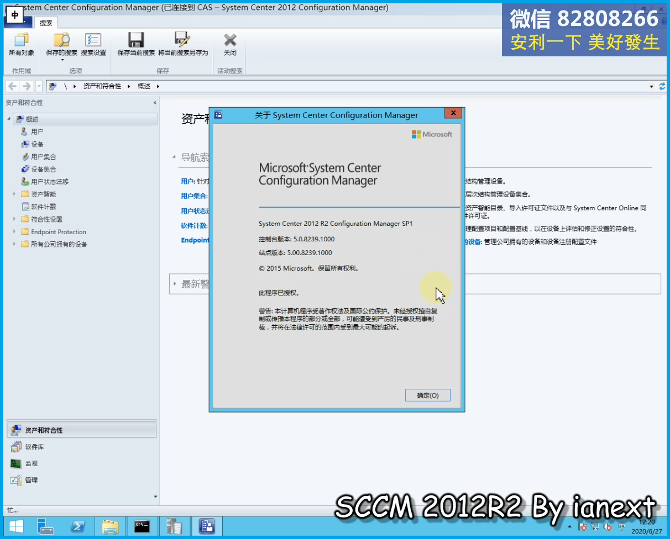670x539 pixels.
Task: Switch to the 资产和符合性 workspace
Action: click(x=82, y=430)
